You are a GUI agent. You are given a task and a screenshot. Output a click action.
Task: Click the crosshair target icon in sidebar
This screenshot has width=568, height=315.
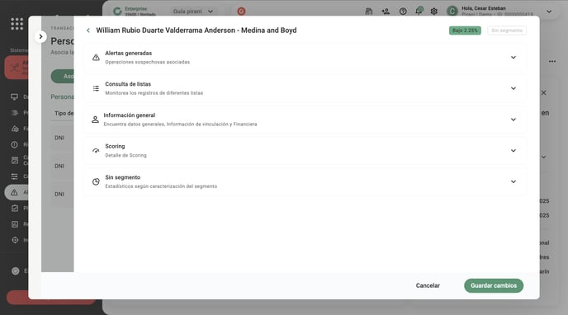15,240
